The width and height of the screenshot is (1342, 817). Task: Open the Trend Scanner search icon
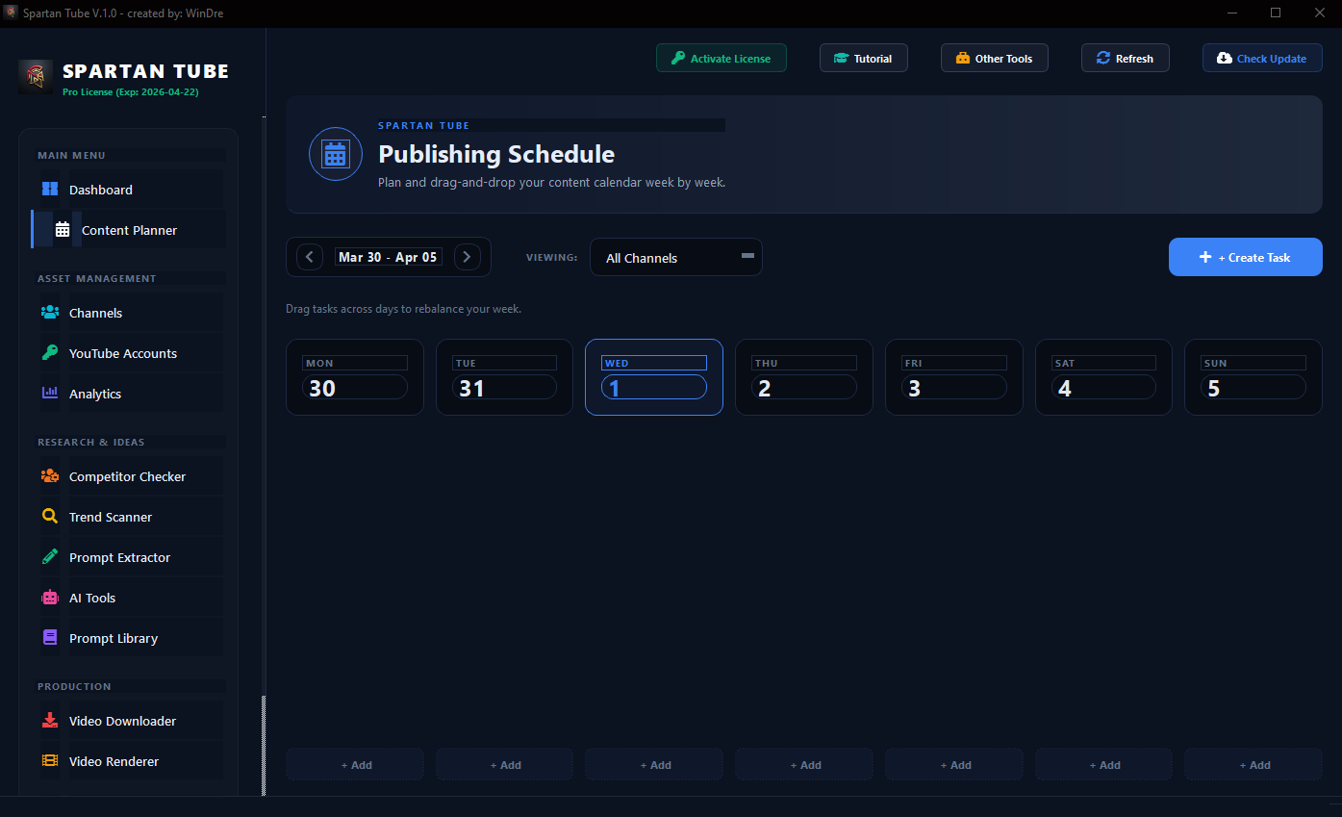tap(49, 517)
